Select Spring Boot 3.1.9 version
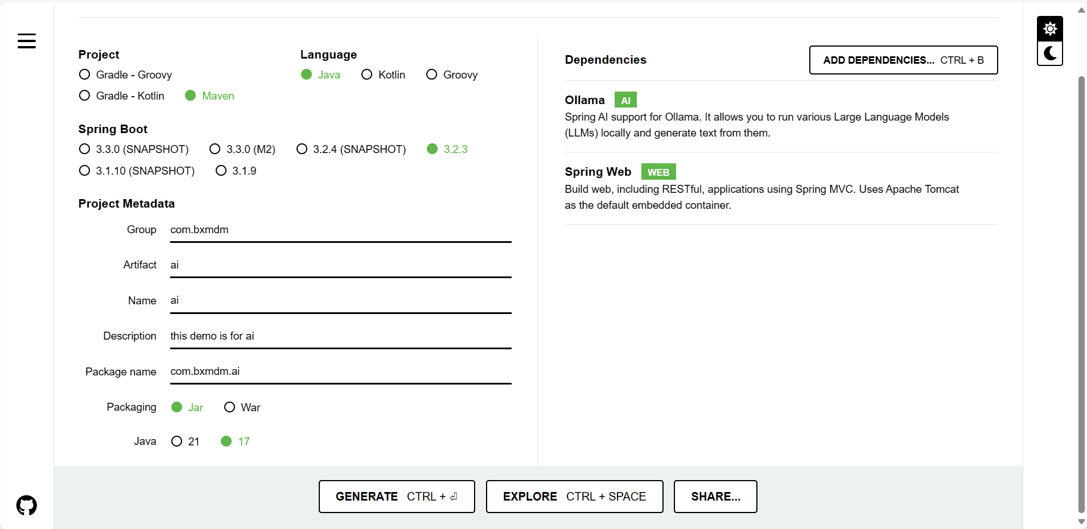The image size is (1087, 529). click(x=236, y=171)
